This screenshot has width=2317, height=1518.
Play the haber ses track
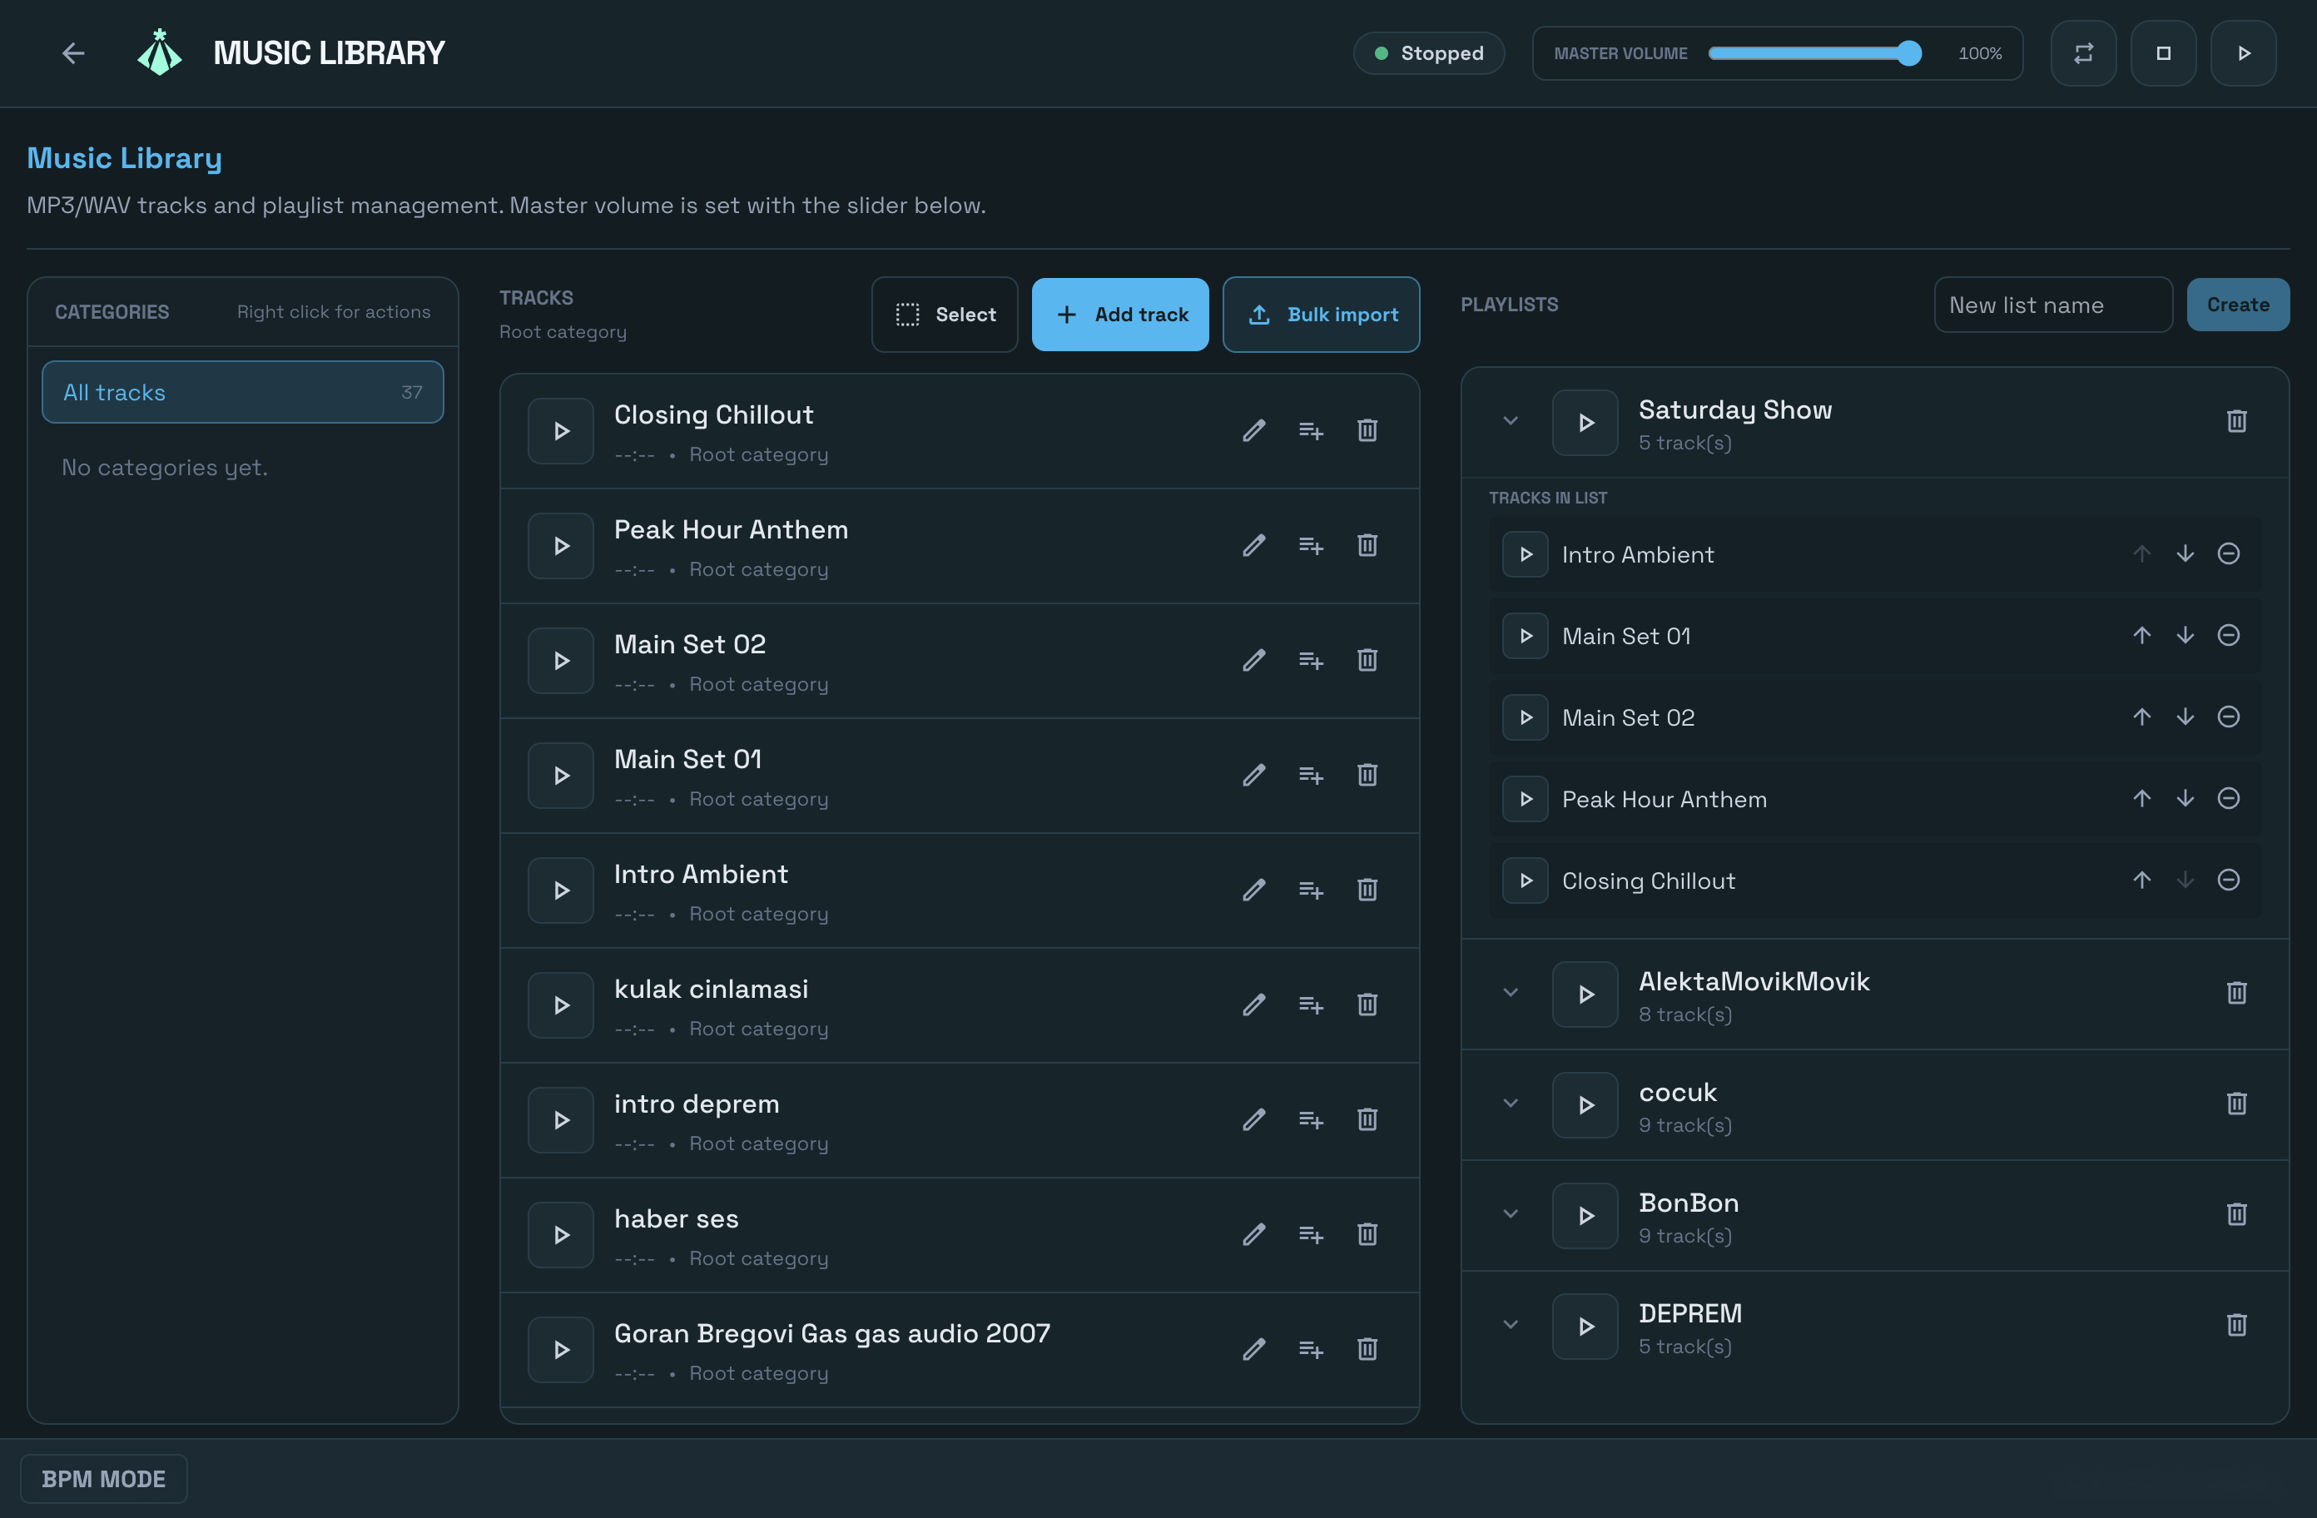[x=561, y=1235]
